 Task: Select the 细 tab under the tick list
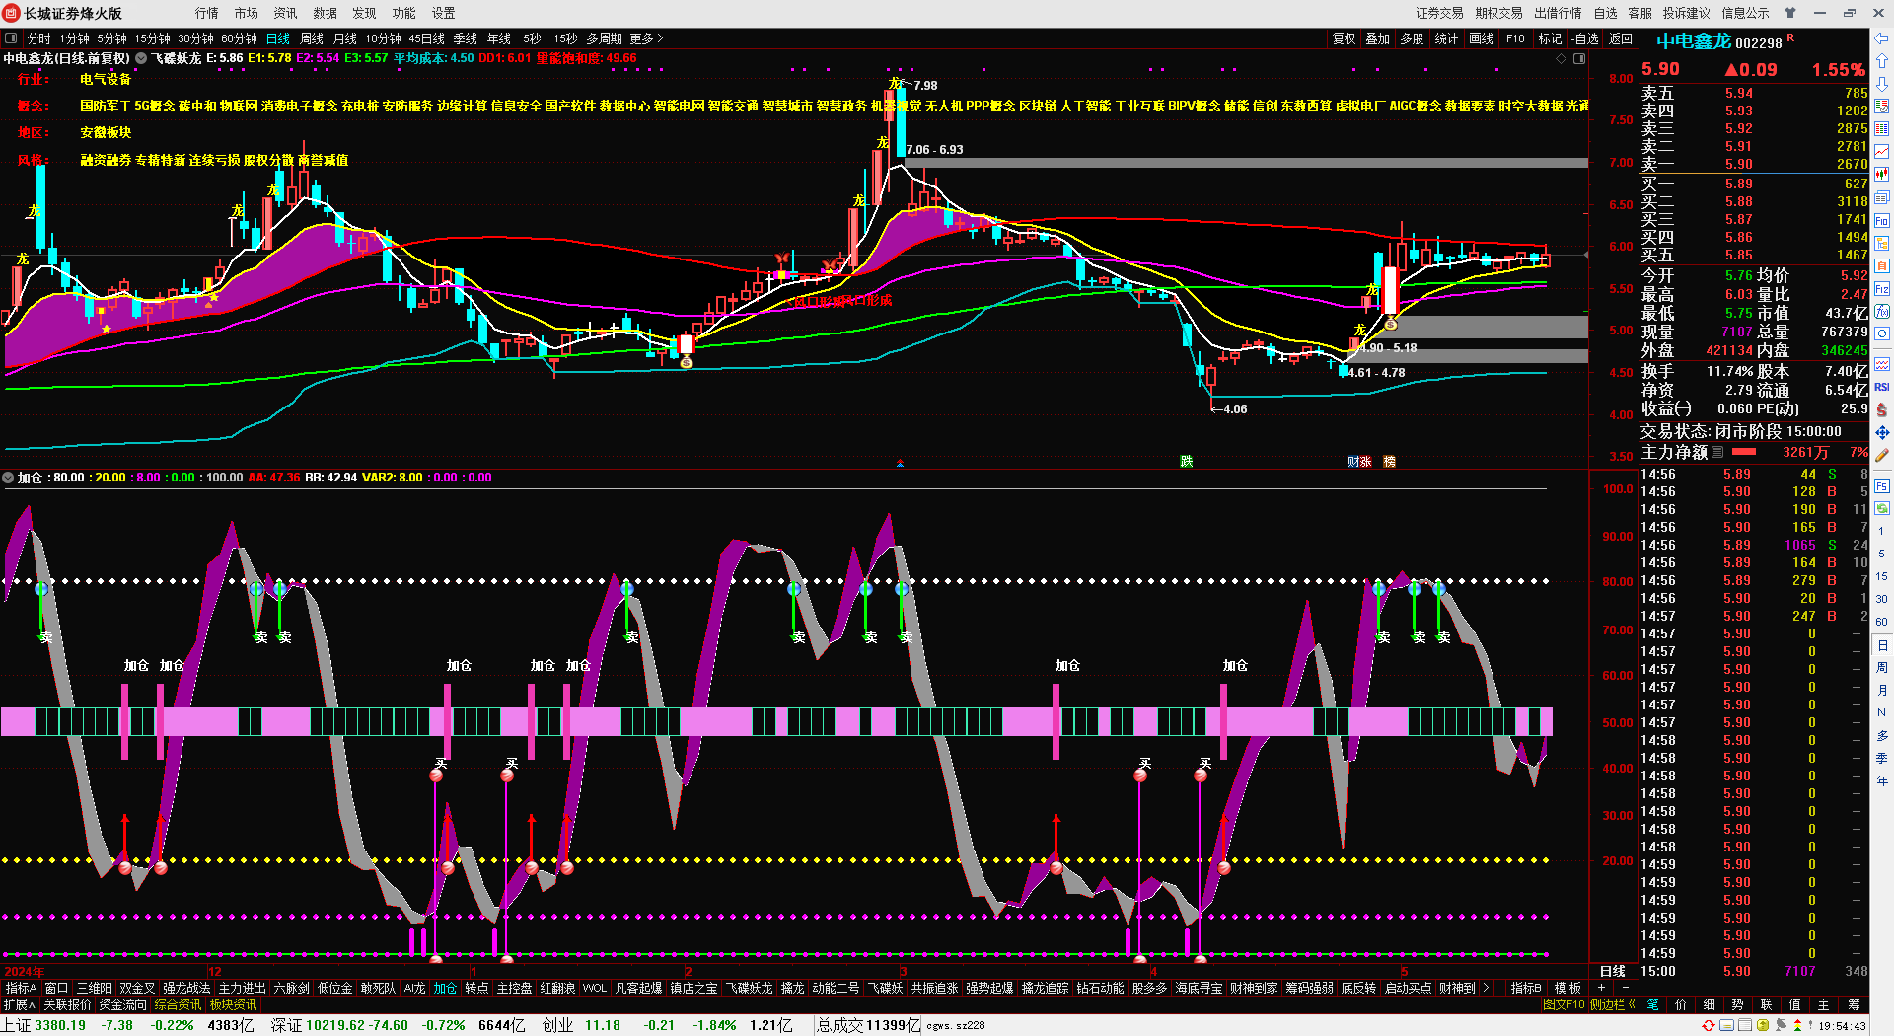click(1710, 1004)
